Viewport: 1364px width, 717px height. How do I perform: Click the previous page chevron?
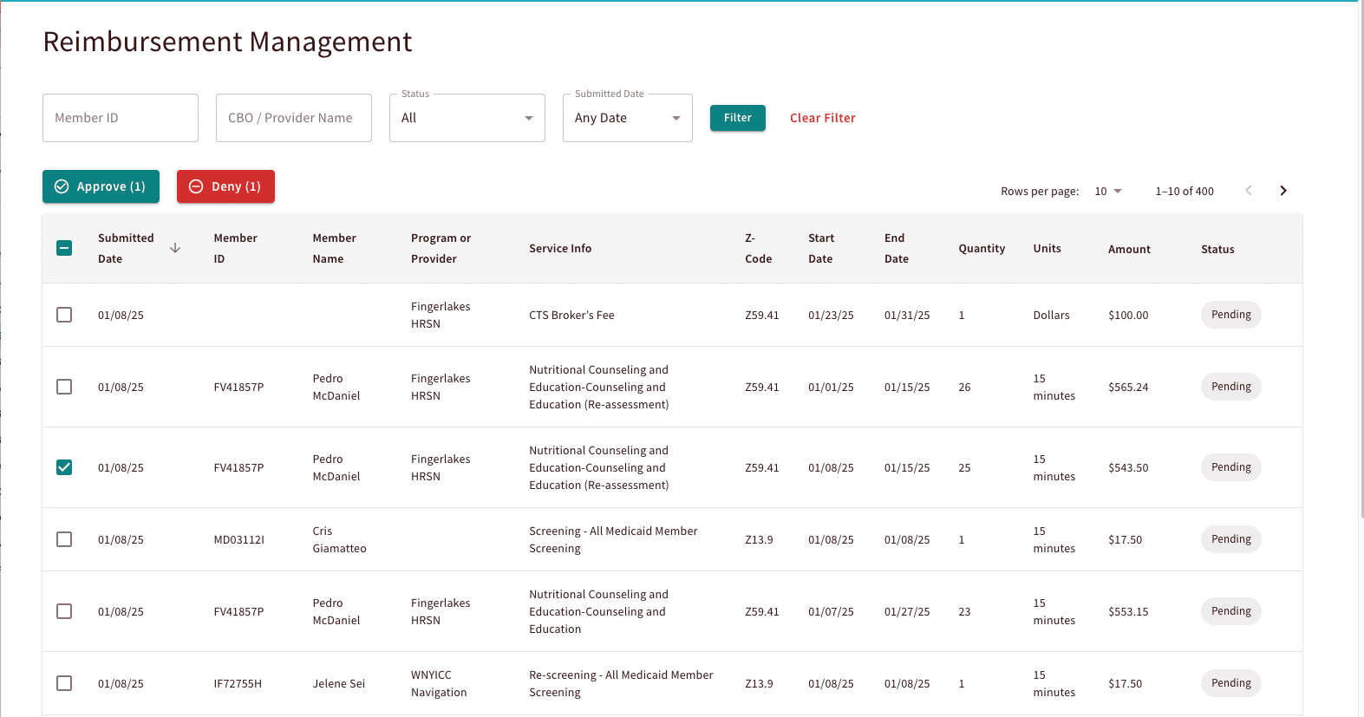click(1249, 191)
